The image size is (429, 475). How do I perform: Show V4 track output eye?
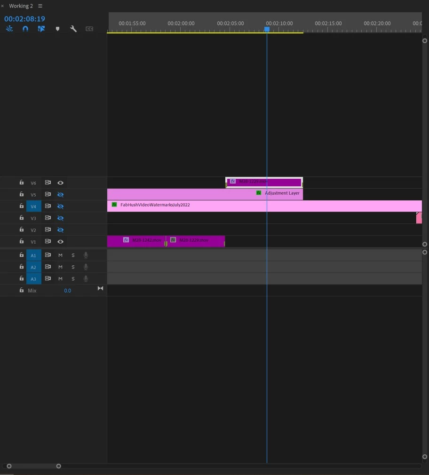click(60, 206)
